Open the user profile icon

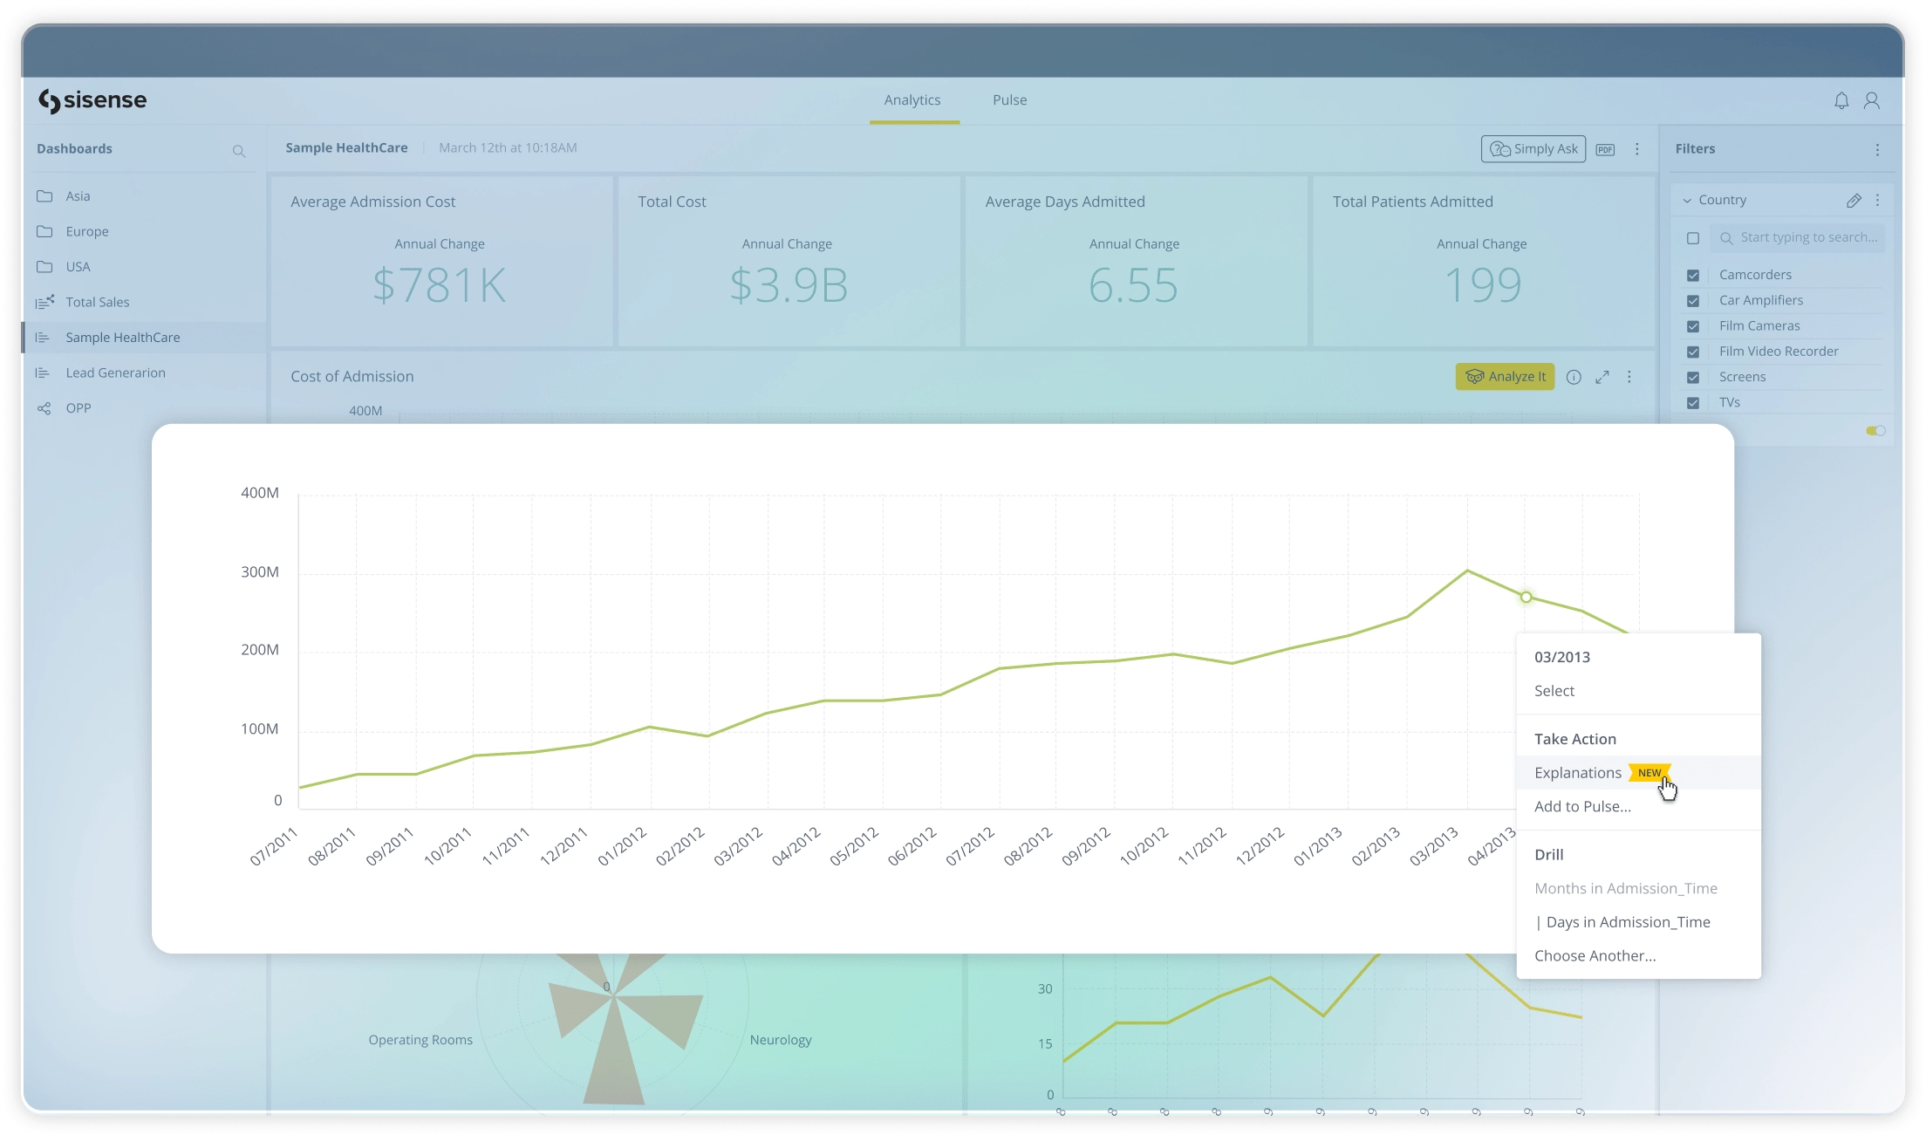pos(1872,100)
